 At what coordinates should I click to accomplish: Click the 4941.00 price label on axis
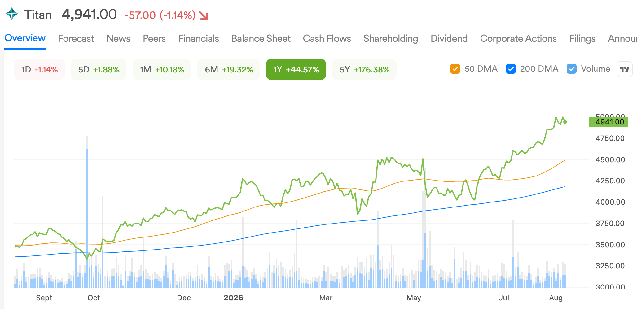(x=609, y=122)
